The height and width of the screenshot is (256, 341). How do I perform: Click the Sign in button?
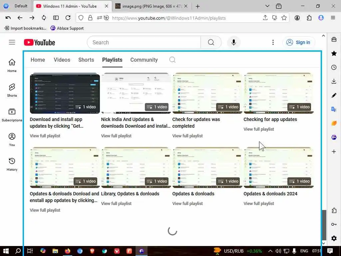coord(299,42)
